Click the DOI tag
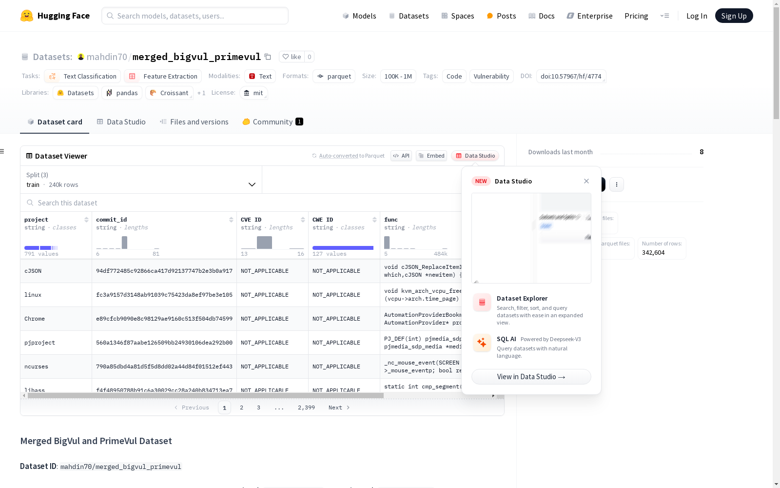Image resolution: width=780 pixels, height=488 pixels. [571, 76]
